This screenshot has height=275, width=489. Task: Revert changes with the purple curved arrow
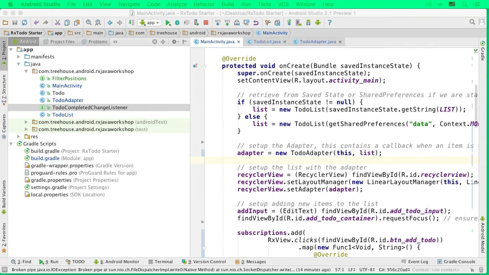point(256,23)
